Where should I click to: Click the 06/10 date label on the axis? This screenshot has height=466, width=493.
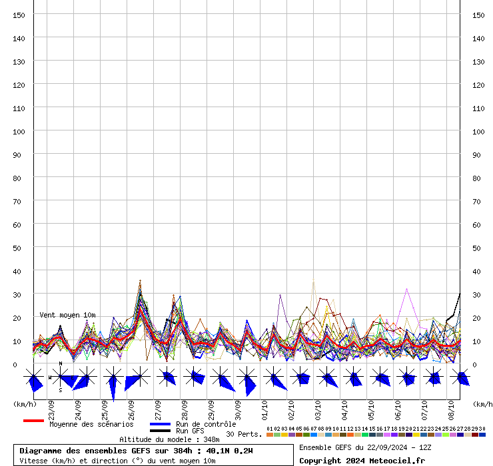click(x=398, y=407)
